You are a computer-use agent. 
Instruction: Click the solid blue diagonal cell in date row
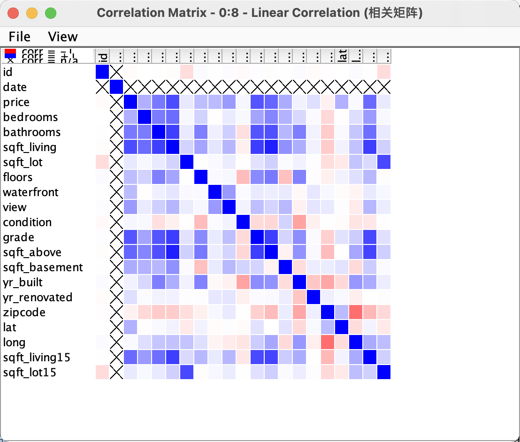click(x=116, y=87)
